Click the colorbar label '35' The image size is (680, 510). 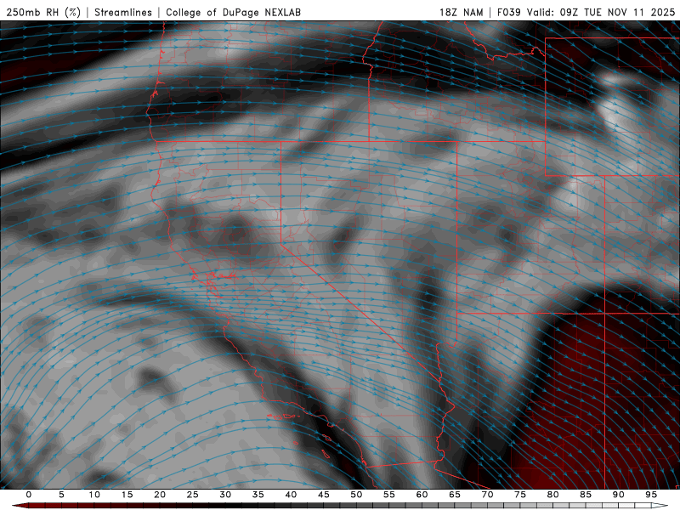coord(258,495)
